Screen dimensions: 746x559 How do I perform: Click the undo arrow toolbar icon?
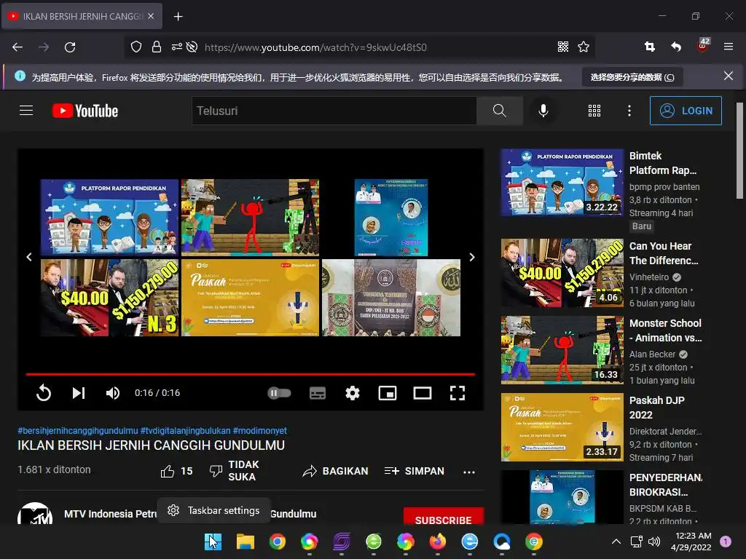pos(676,47)
